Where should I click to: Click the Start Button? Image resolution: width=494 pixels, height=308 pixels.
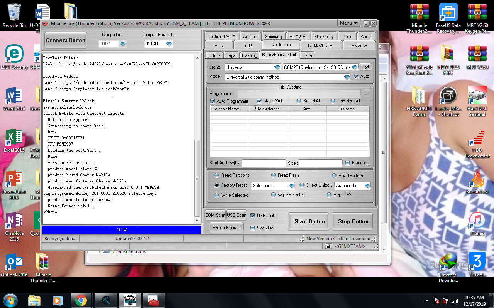(x=310, y=221)
